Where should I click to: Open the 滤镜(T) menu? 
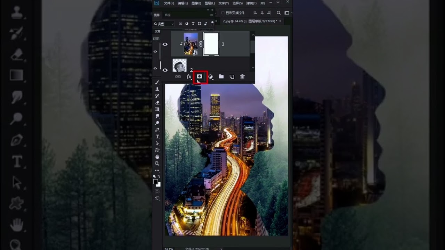251,3
